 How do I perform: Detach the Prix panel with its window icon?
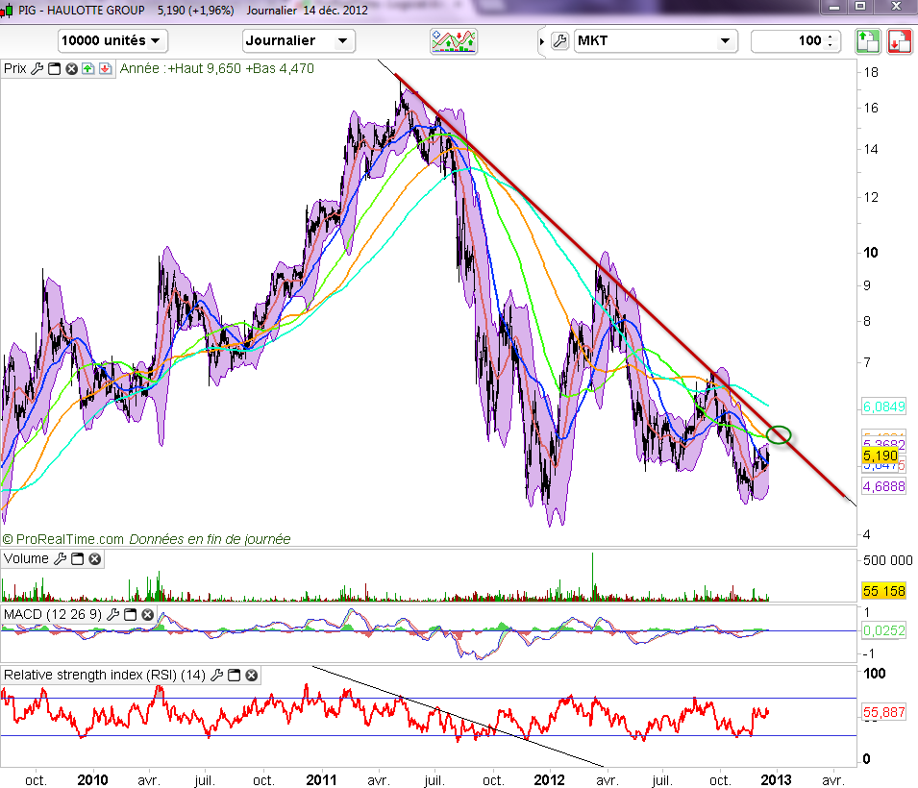click(x=55, y=68)
